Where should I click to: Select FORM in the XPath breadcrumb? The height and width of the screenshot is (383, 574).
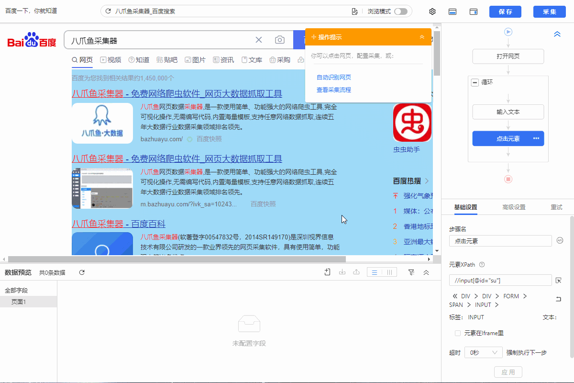[511, 296]
